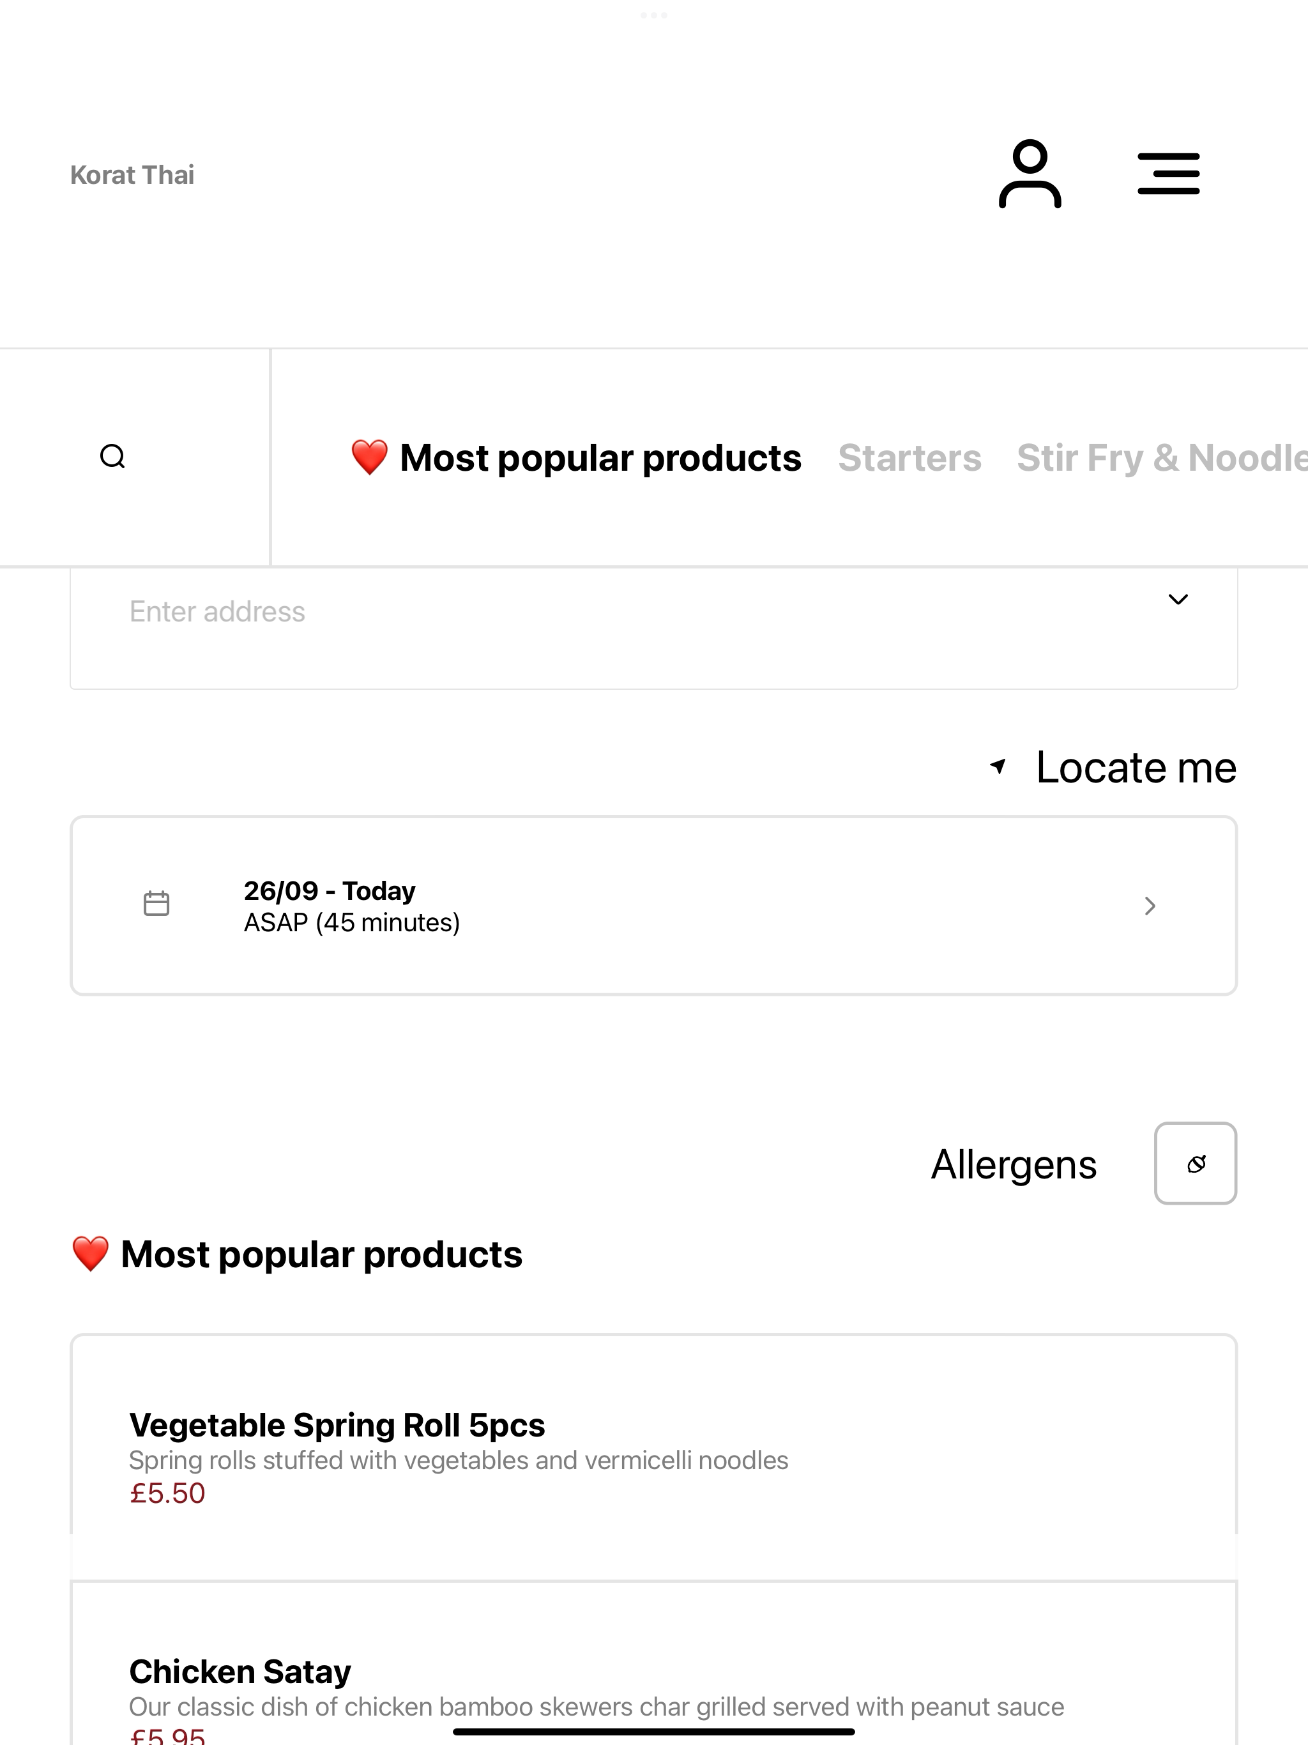Click the red heart in category bar
Image resolution: width=1308 pixels, height=1745 pixels.
pyautogui.click(x=369, y=457)
